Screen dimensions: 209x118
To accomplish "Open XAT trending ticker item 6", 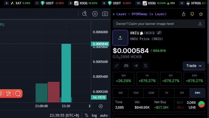I will 17,3.
